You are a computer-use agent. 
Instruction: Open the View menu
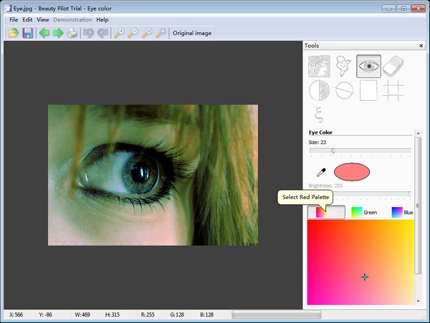(43, 19)
